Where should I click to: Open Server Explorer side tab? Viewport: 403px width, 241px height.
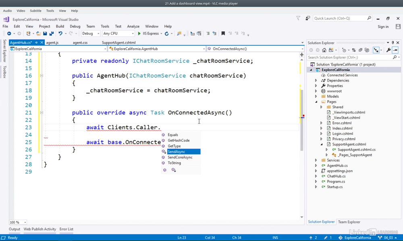4,51
